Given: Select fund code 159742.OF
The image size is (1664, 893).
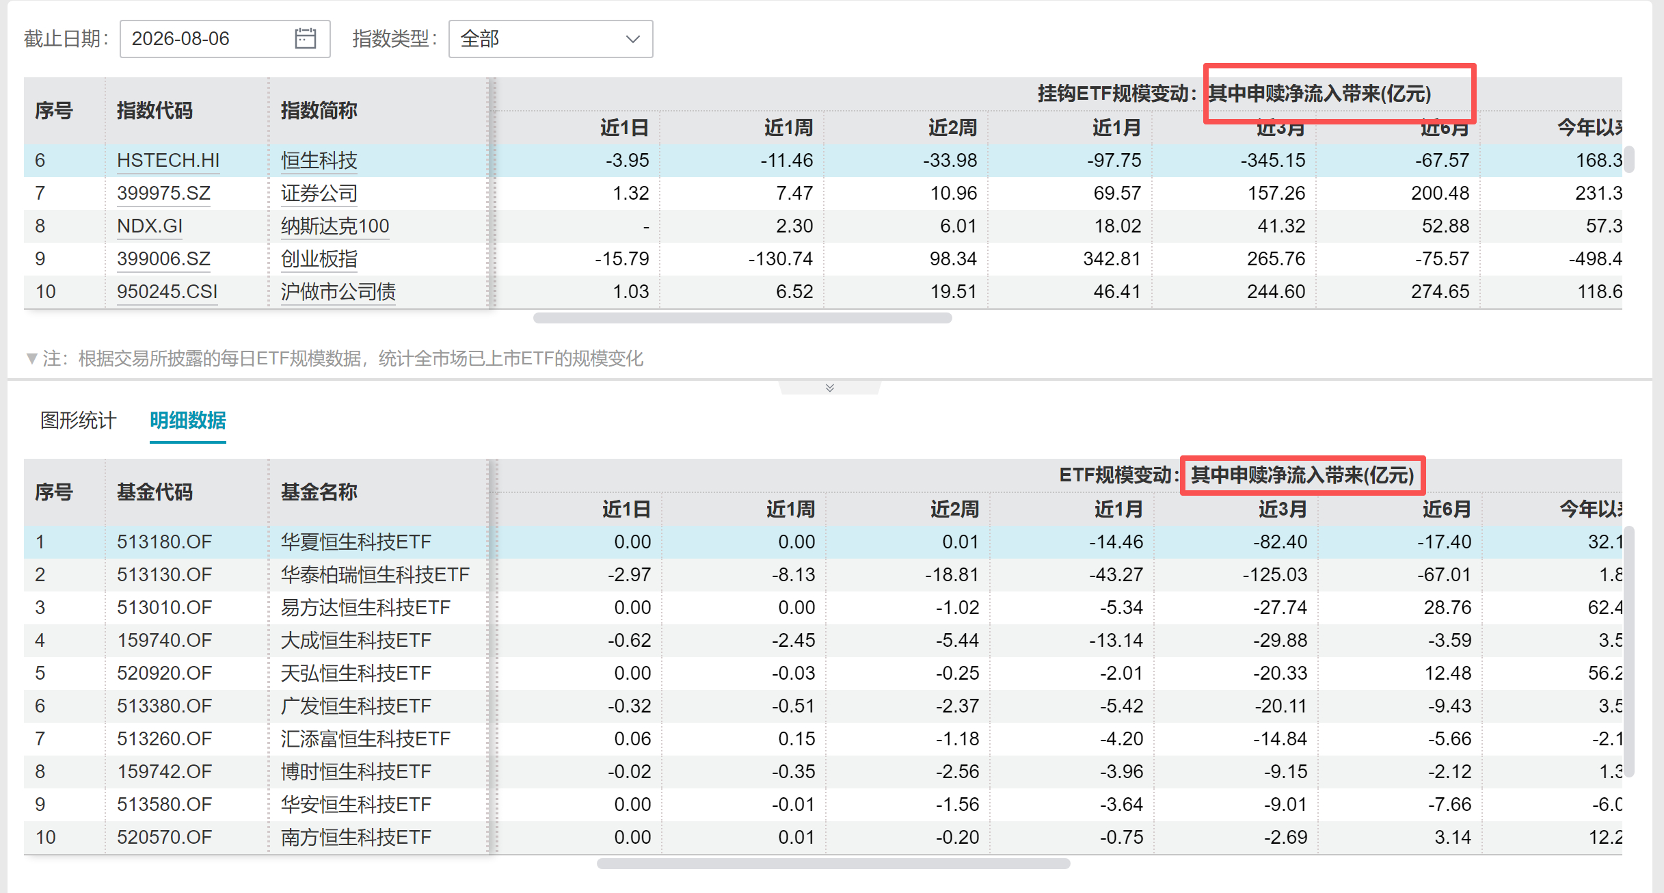Looking at the screenshot, I should [x=165, y=771].
